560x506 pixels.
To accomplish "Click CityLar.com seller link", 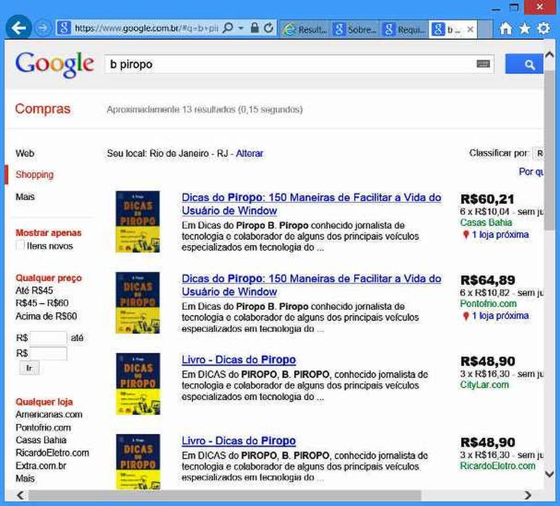I will 484,385.
